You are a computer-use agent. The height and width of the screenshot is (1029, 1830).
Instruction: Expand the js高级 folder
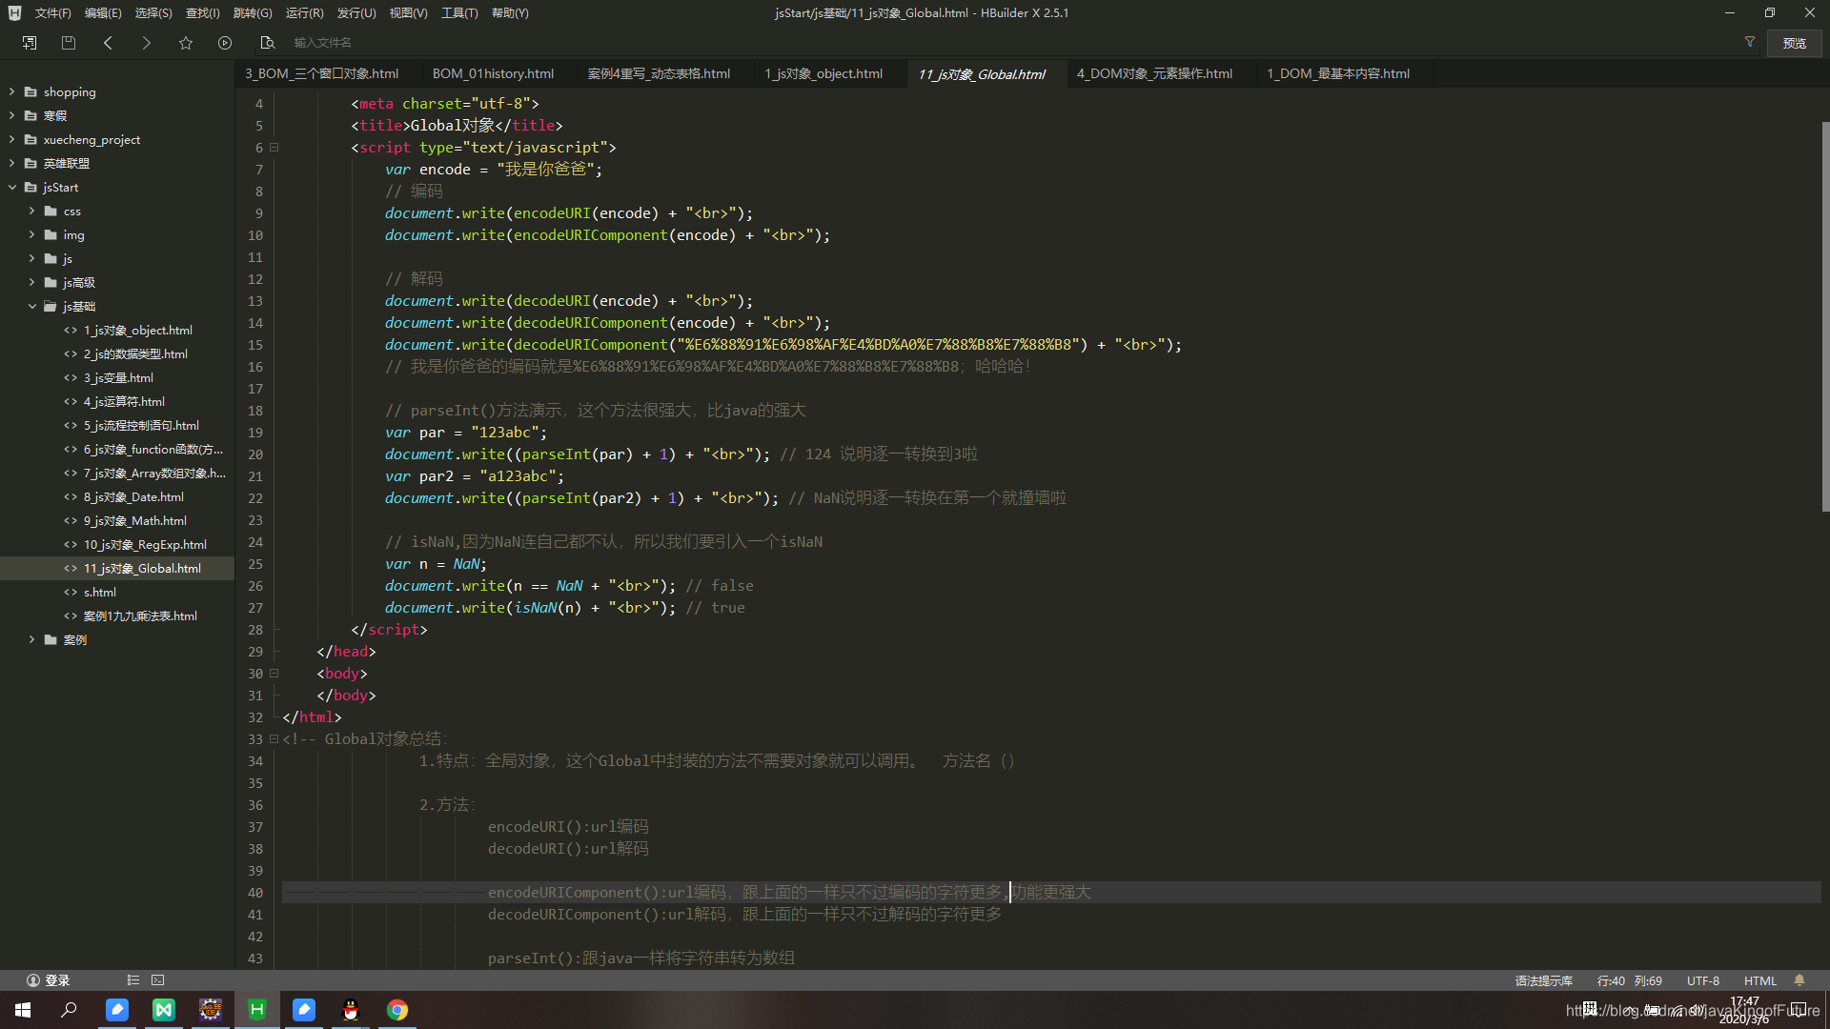pyautogui.click(x=31, y=282)
